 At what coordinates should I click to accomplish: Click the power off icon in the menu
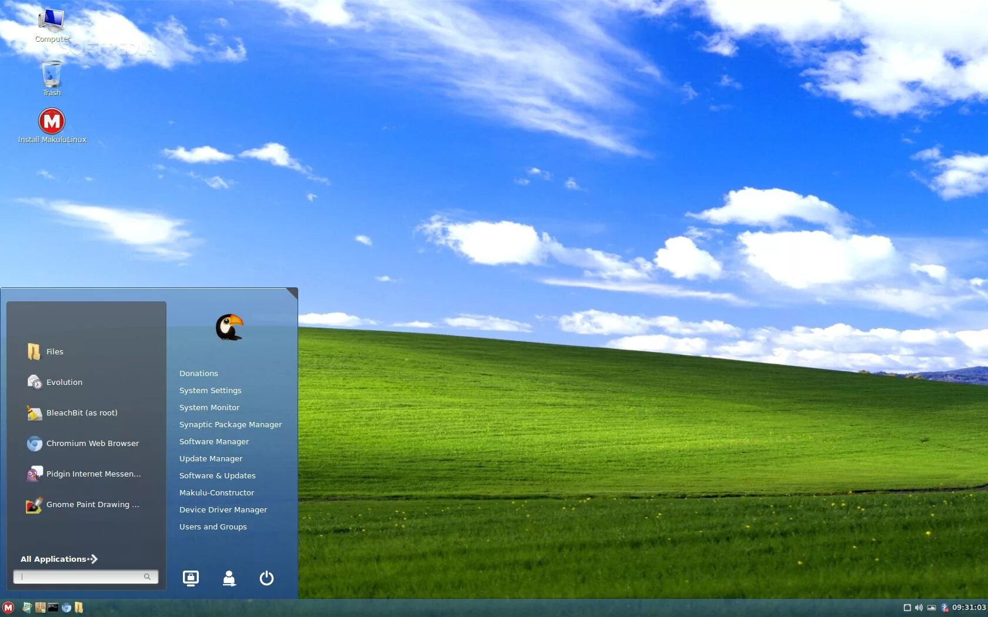266,578
